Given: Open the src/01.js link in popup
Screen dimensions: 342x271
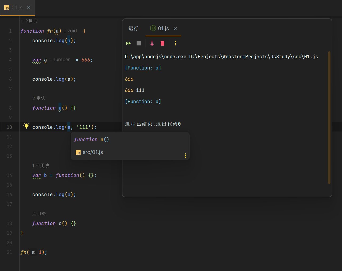Looking at the screenshot, I should point(93,152).
